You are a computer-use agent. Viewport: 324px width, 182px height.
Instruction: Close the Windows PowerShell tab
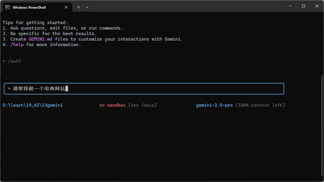[66, 7]
